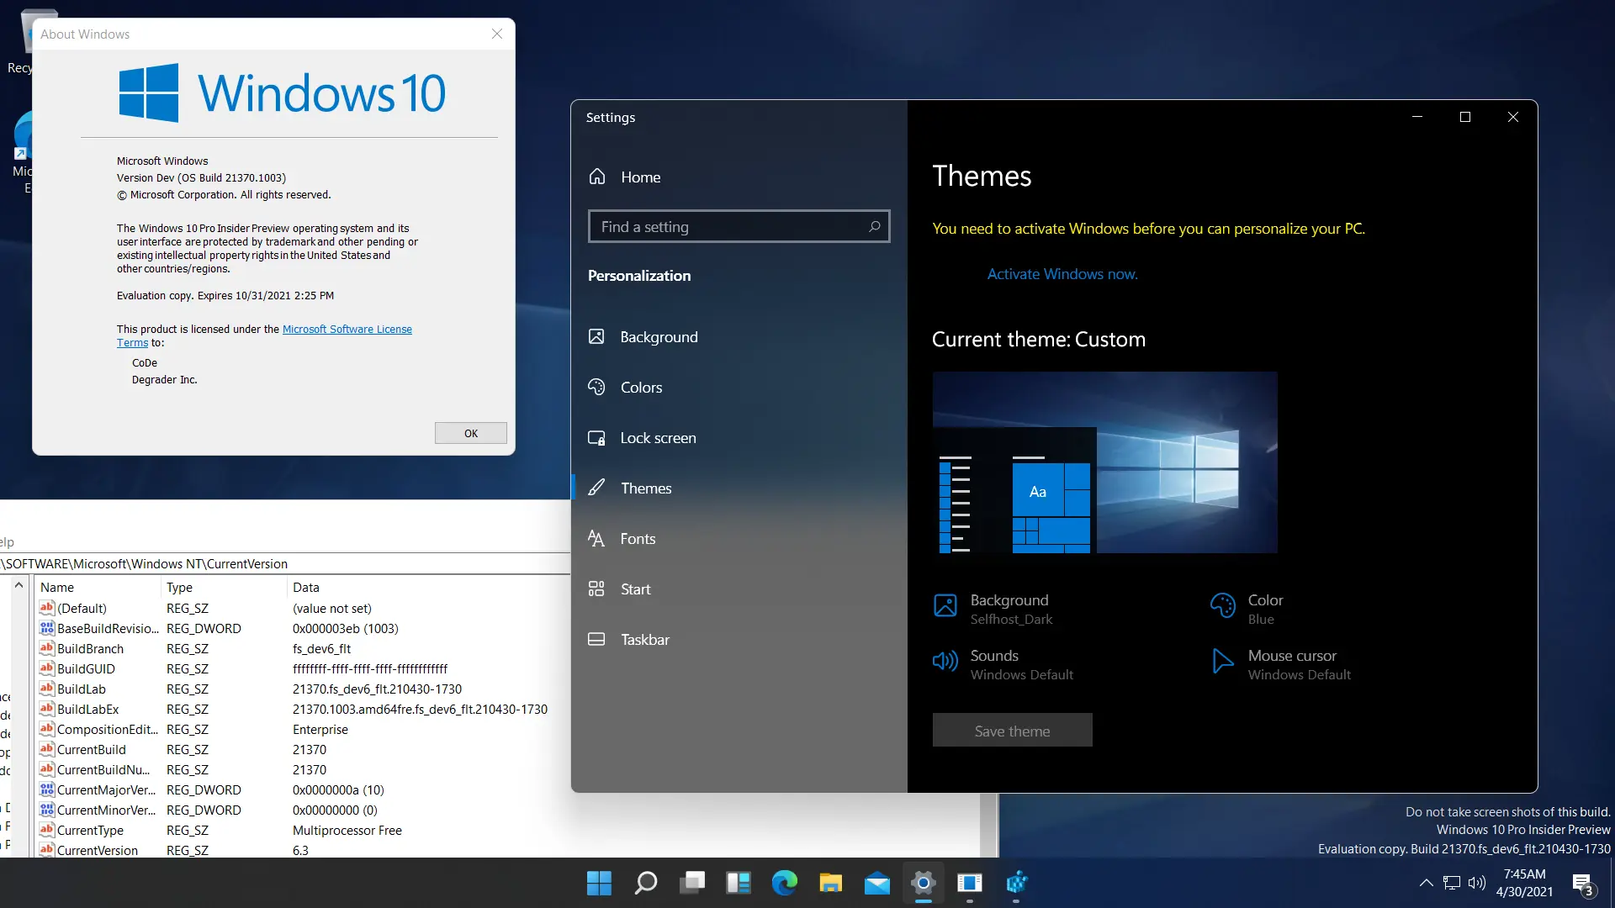Click the Enterprise data cell

[320, 730]
